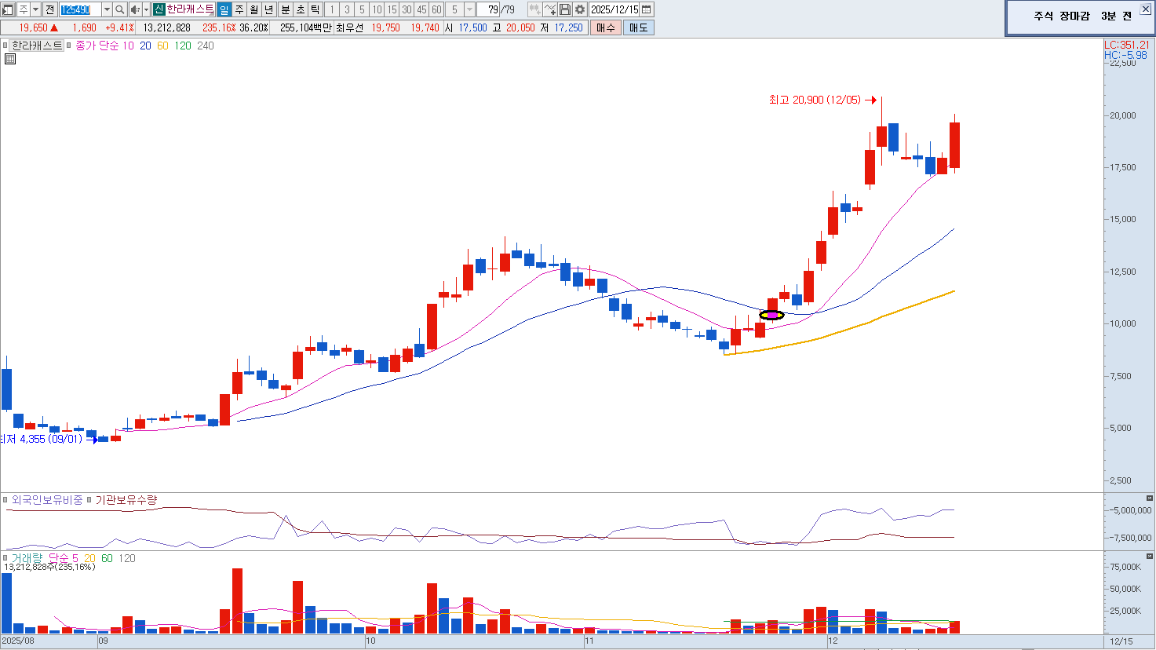The width and height of the screenshot is (1156, 650).
Task: Open chart settings gear icon
Action: pyautogui.click(x=580, y=9)
